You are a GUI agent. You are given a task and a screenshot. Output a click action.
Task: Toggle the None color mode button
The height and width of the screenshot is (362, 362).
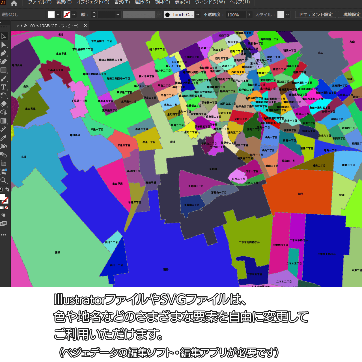[x=7, y=208]
